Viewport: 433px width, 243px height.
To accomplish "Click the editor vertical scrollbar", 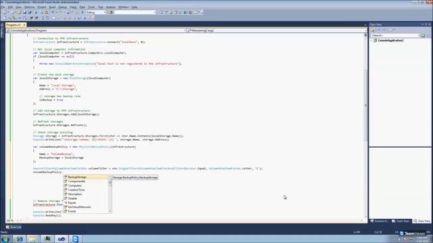I will point(365,105).
